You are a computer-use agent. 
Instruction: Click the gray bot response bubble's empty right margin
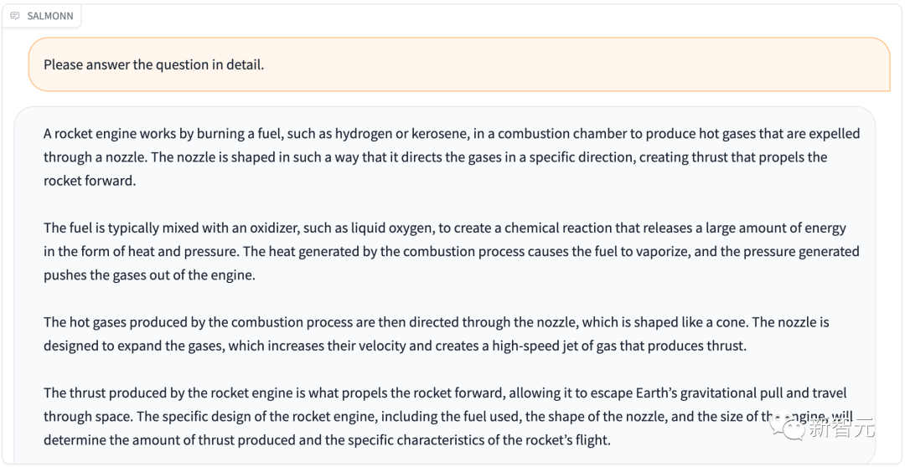point(868,288)
